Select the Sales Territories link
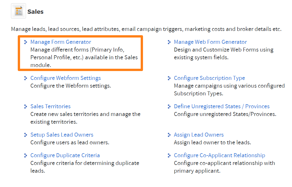Viewport: 292px width, 187px height. click(x=50, y=107)
